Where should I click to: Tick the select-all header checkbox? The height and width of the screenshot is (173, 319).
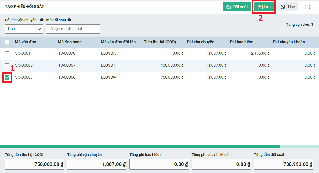pyautogui.click(x=7, y=42)
